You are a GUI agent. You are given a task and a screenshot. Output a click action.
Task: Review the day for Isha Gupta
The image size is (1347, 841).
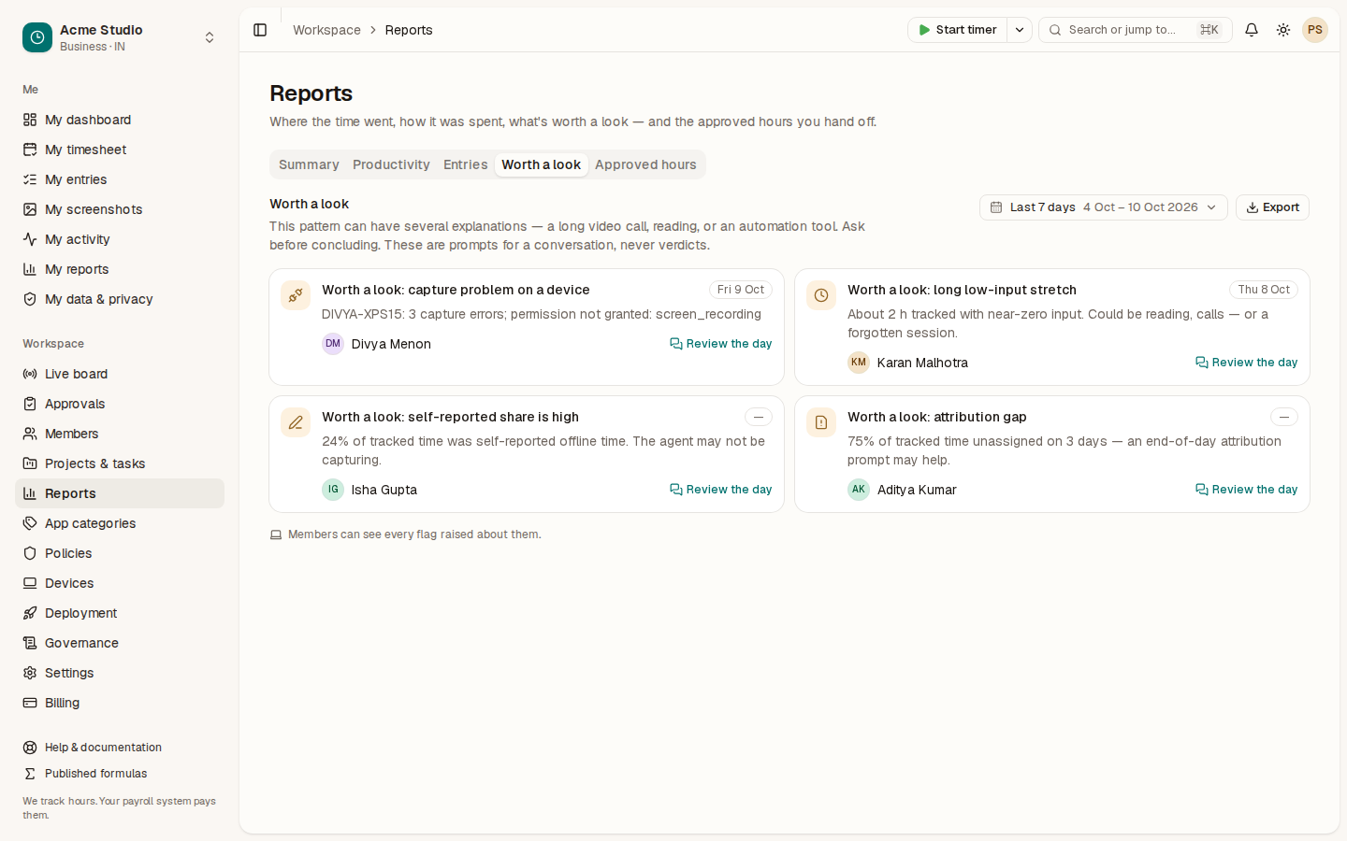click(721, 490)
